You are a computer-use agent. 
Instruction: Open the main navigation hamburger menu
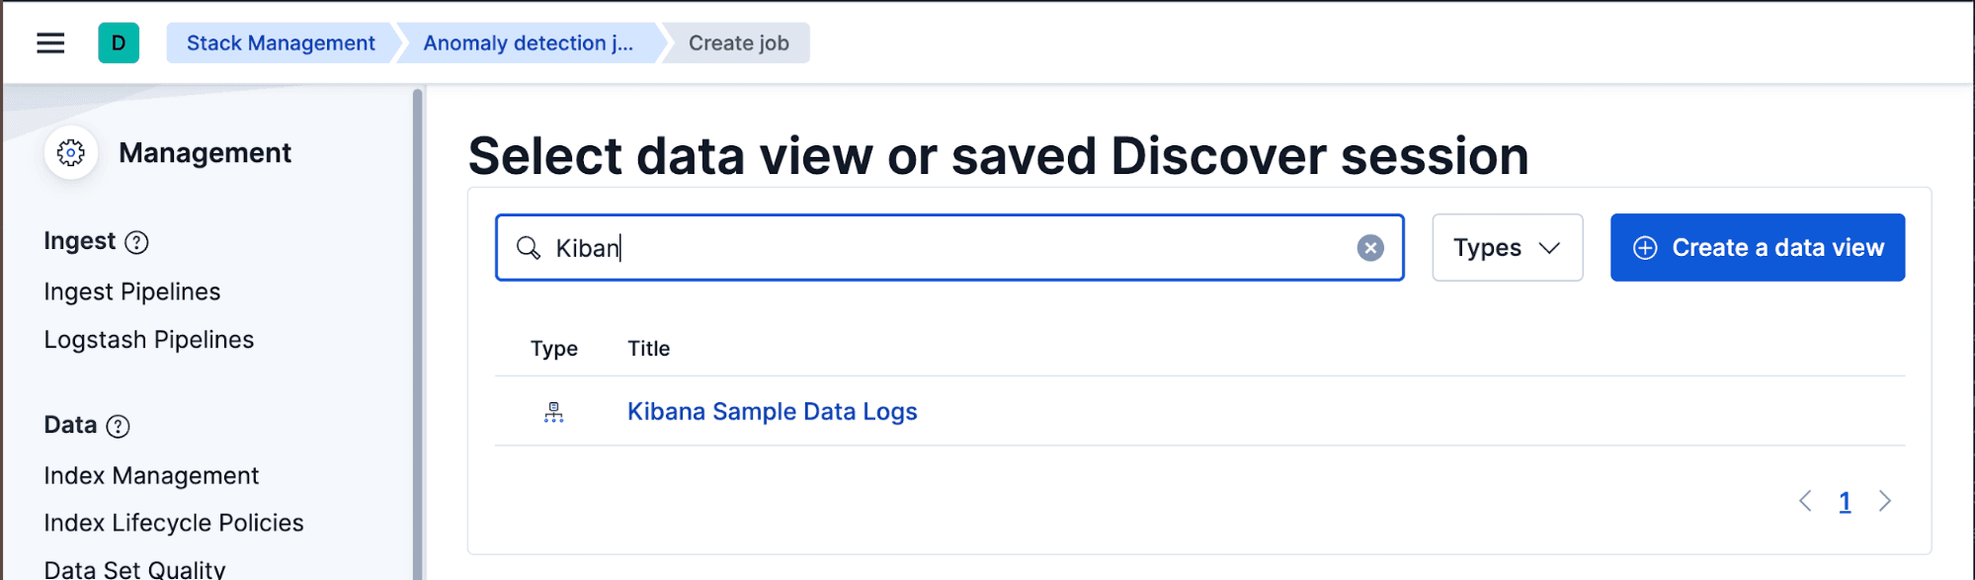click(x=49, y=42)
